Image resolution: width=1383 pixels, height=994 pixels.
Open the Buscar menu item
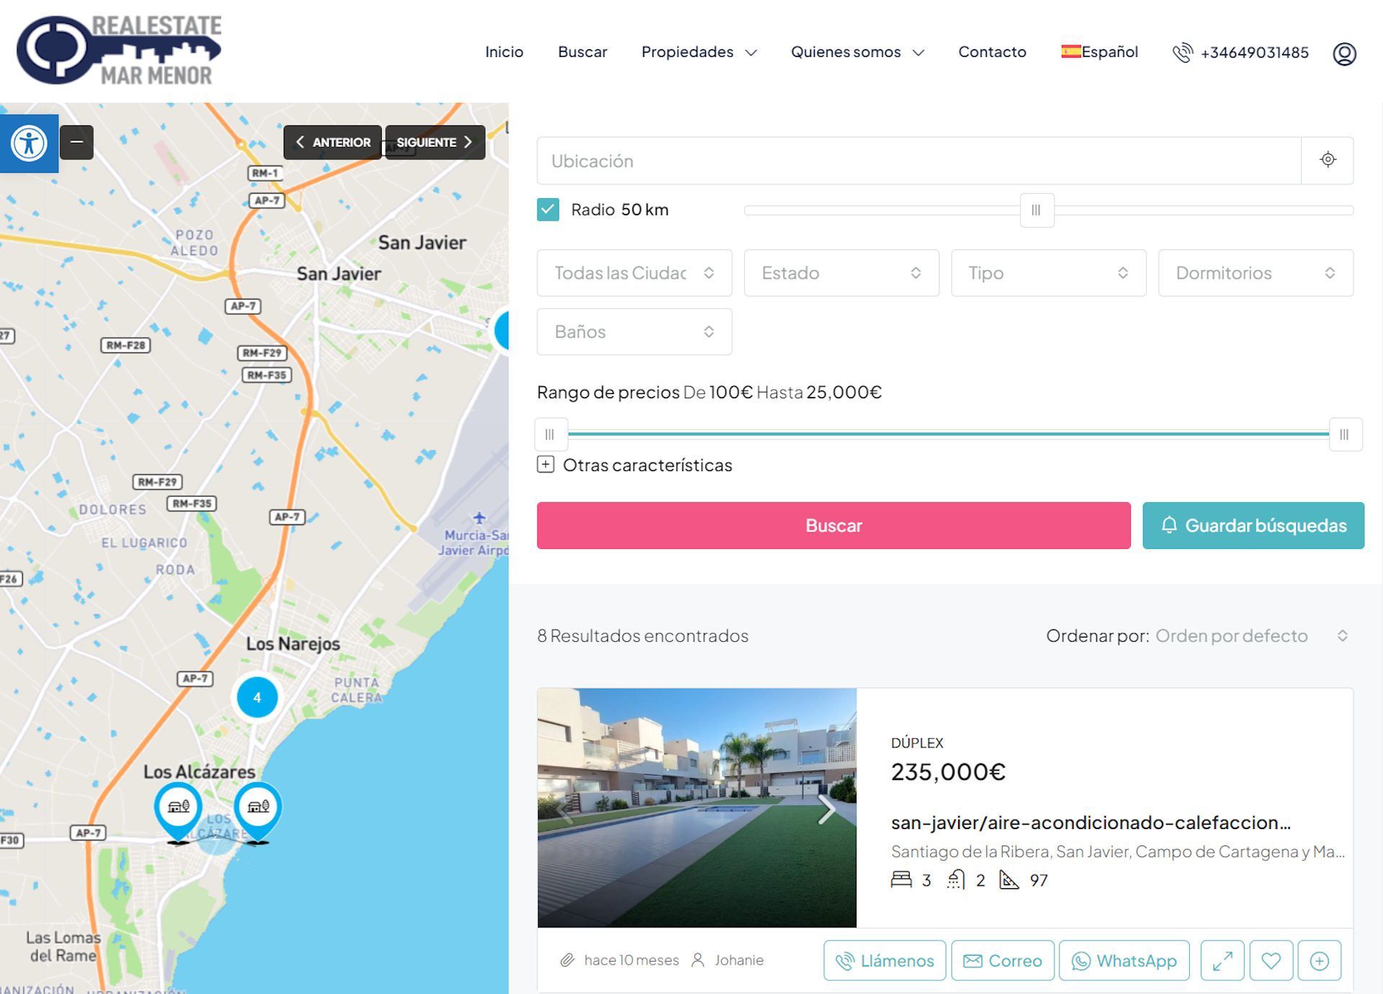pos(582,52)
